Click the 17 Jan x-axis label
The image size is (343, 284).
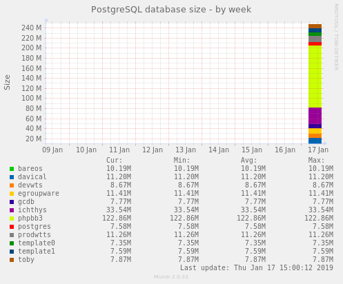click(318, 150)
